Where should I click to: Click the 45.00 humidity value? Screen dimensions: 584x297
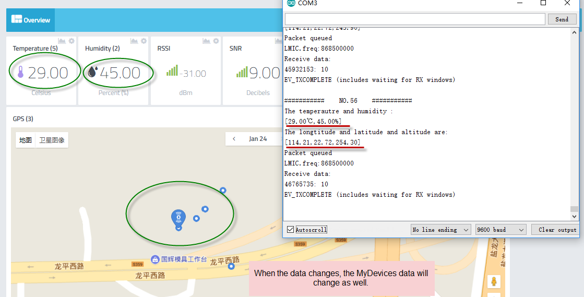(x=120, y=73)
